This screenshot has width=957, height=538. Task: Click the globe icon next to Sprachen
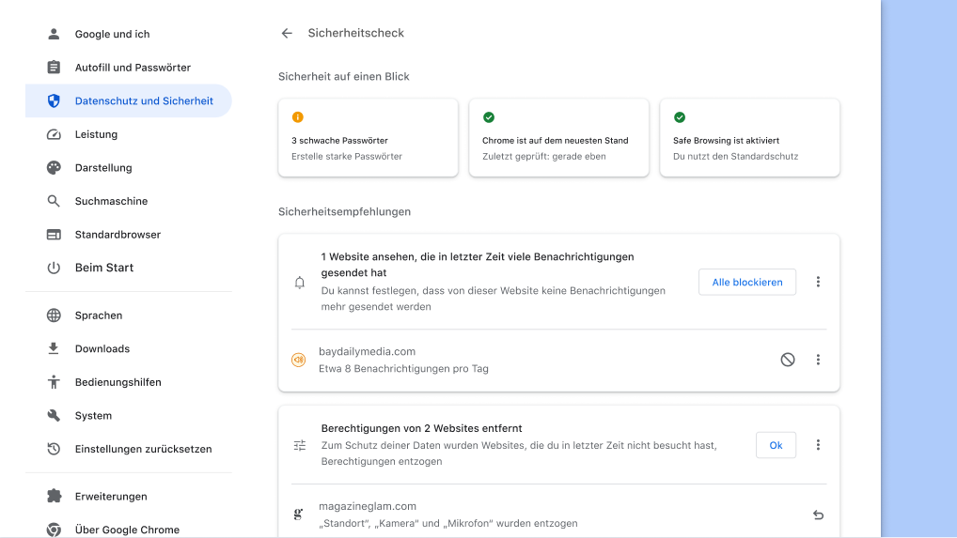54,315
